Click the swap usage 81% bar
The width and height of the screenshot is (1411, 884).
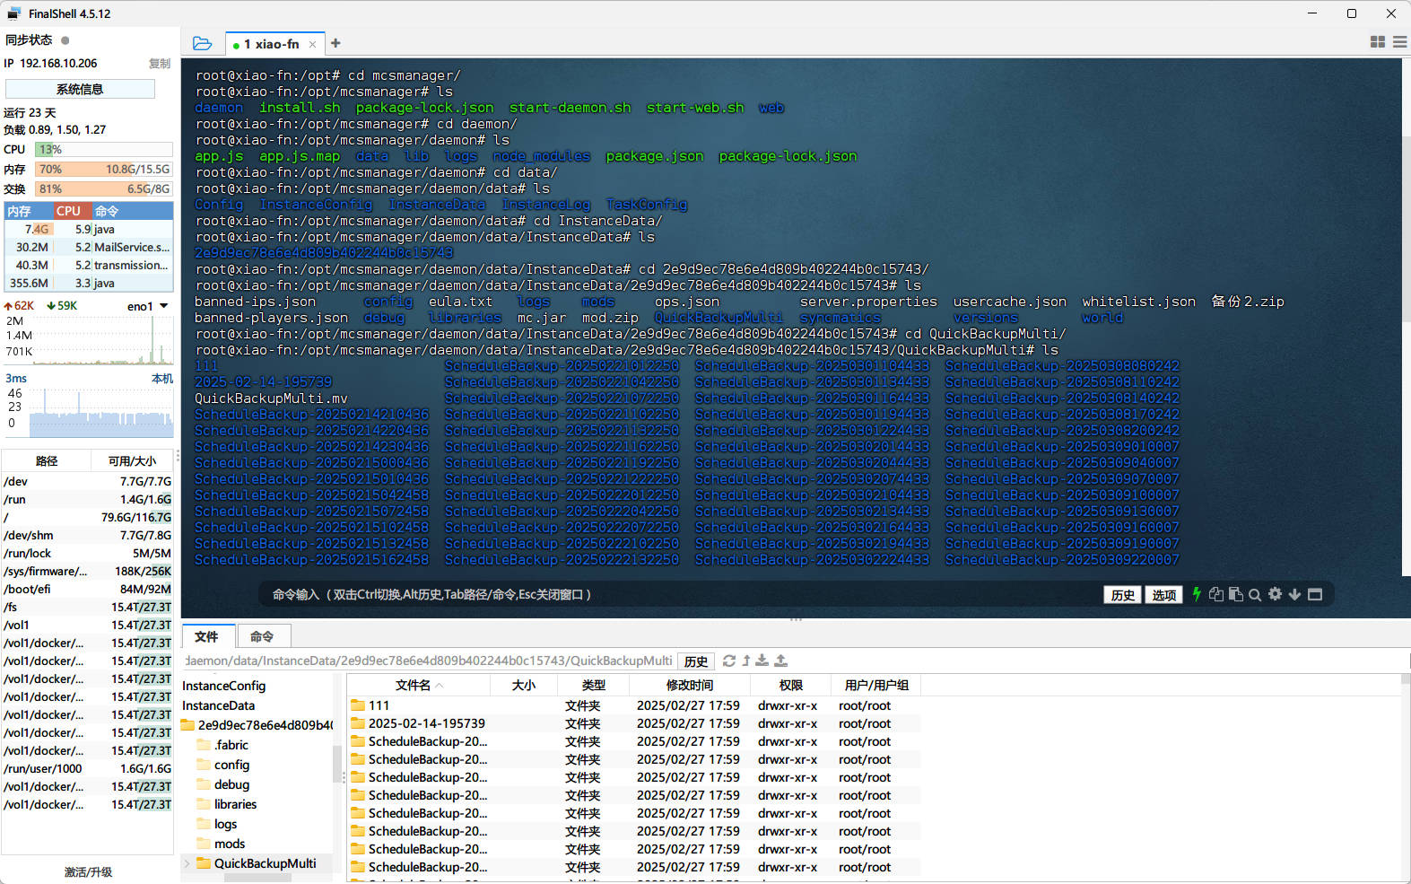pyautogui.click(x=104, y=188)
